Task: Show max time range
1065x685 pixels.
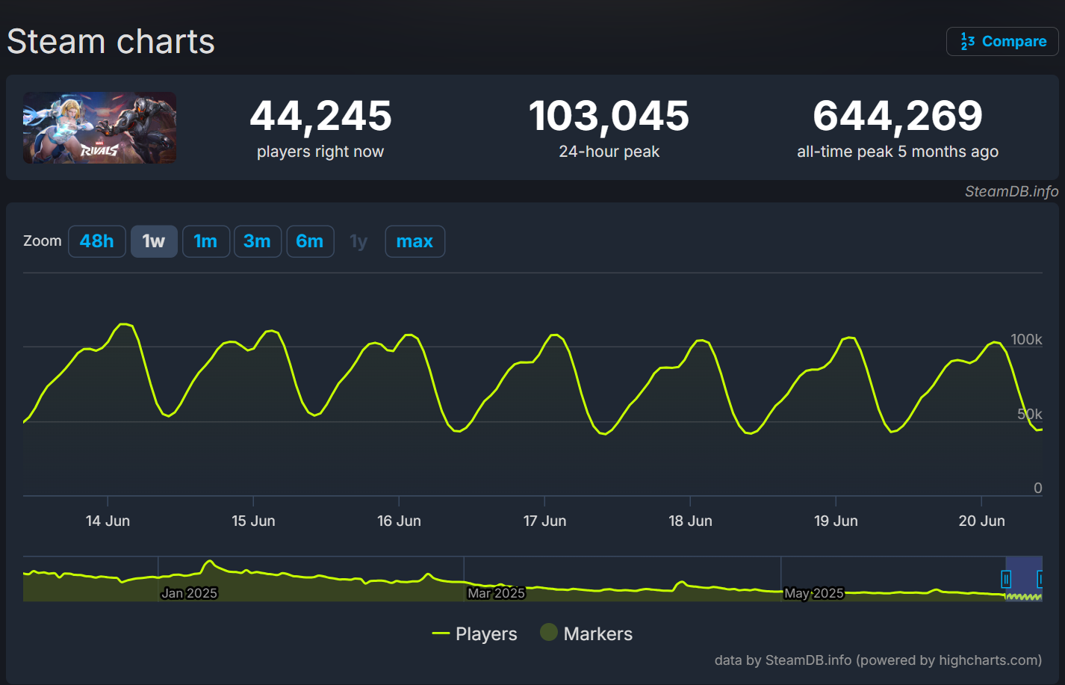Action: [x=414, y=241]
